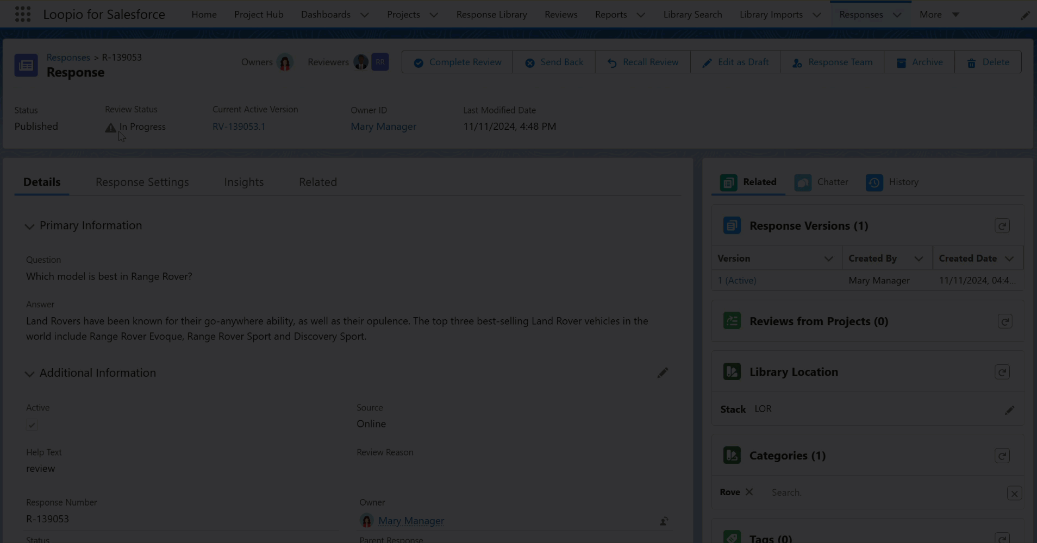Switch to the Related tab beside Insights

click(318, 182)
